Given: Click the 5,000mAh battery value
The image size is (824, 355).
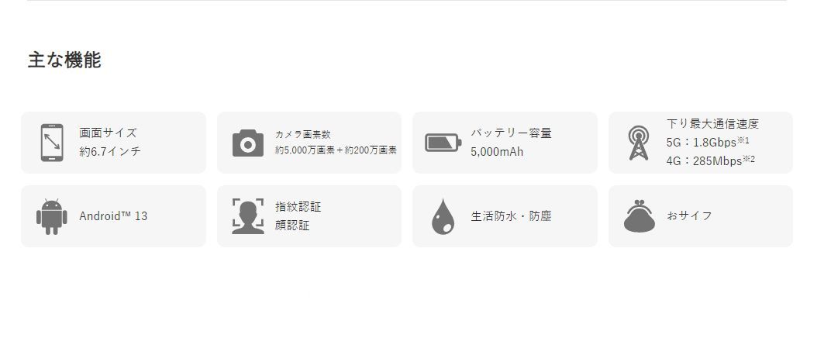Looking at the screenshot, I should click(497, 152).
